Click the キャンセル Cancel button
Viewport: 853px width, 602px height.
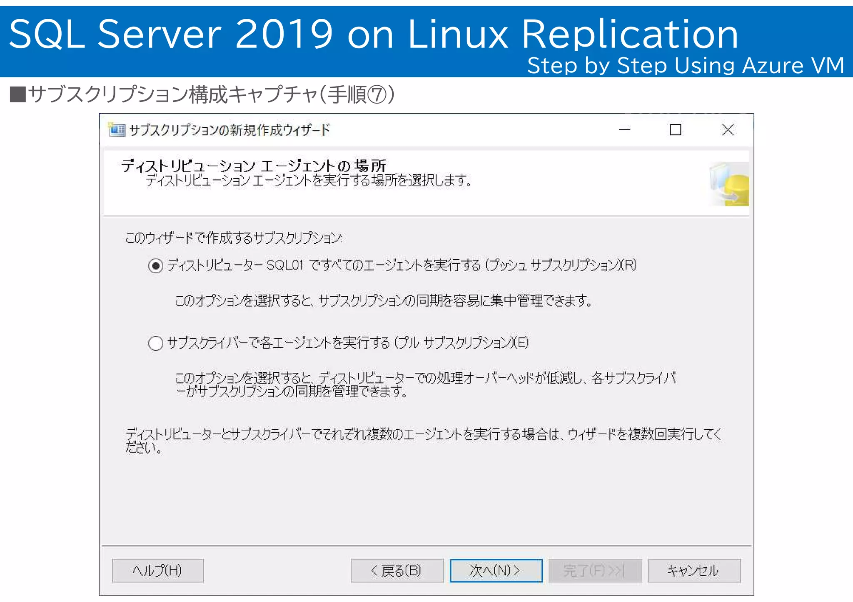click(694, 570)
